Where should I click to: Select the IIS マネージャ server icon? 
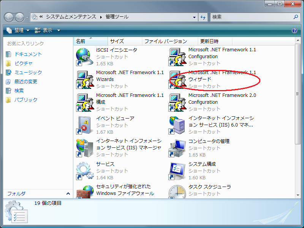click(x=85, y=148)
